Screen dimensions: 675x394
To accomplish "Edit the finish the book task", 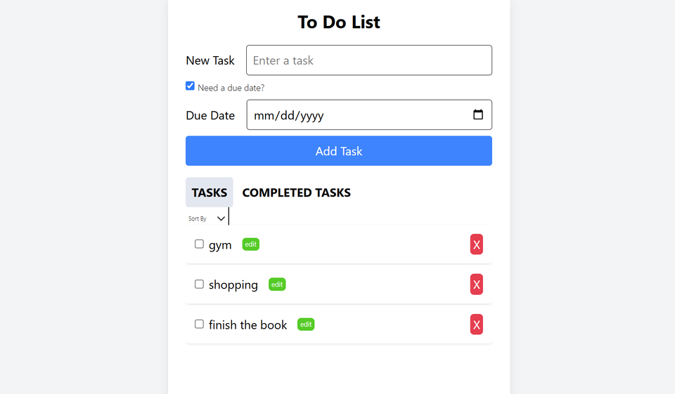I will [x=306, y=324].
